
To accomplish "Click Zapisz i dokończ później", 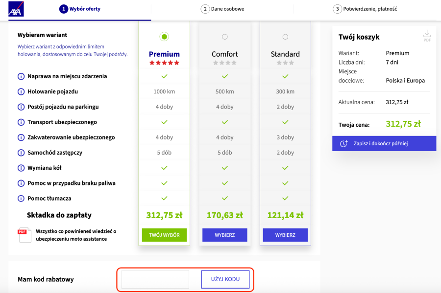I will tap(384, 143).
